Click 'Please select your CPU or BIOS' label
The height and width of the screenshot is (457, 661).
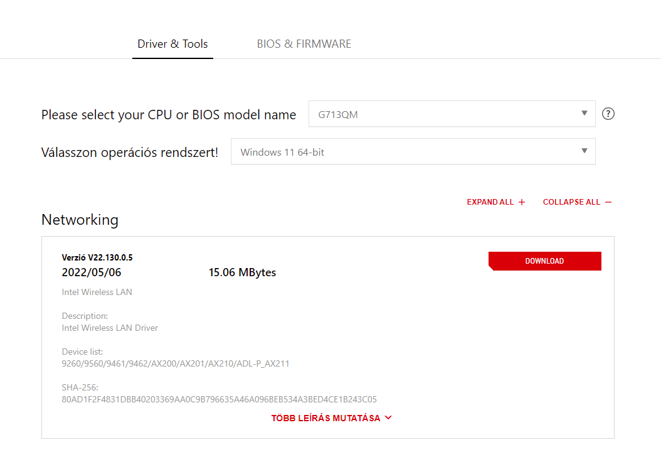point(169,115)
